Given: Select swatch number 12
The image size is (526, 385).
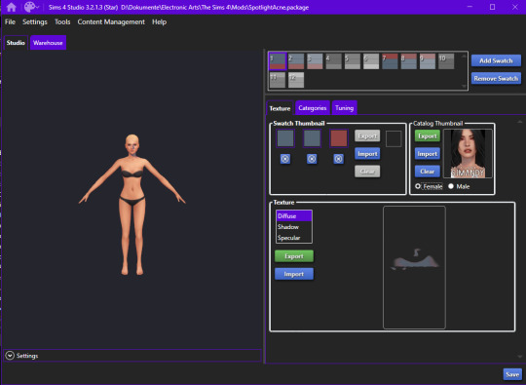Looking at the screenshot, I should [296, 80].
